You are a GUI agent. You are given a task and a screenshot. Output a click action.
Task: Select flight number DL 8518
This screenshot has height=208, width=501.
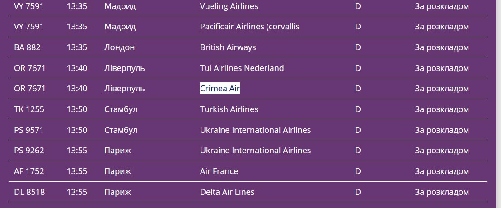tap(29, 192)
